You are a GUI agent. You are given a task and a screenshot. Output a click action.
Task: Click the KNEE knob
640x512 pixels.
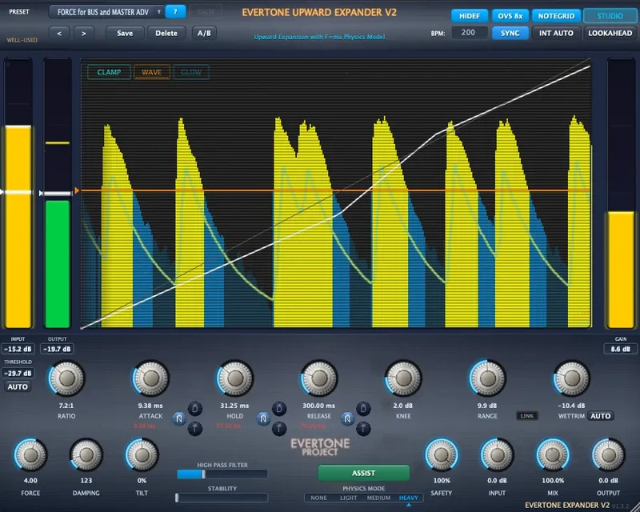coord(403,378)
